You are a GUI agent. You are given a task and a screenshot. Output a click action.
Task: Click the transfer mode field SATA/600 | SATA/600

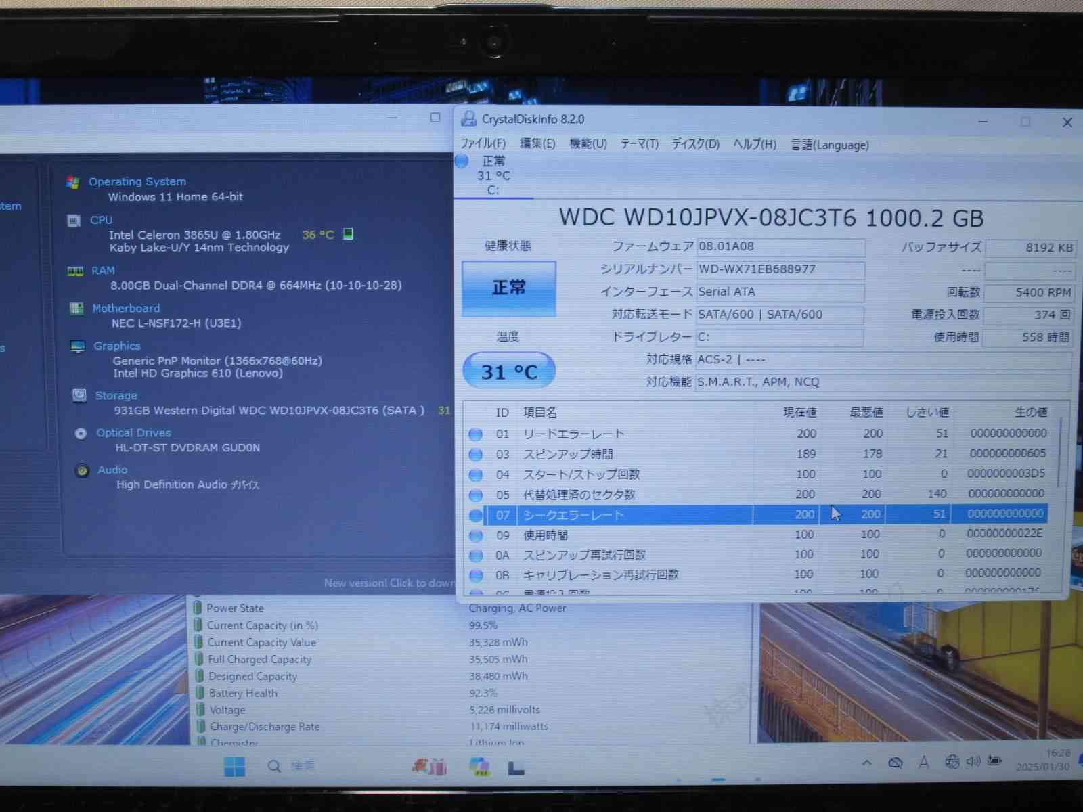[780, 315]
